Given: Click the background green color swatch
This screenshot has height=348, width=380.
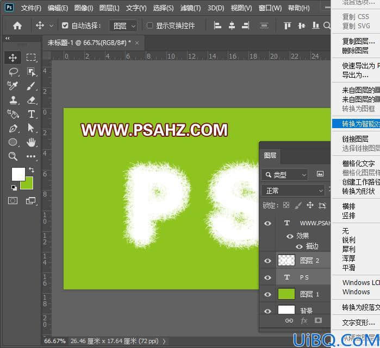Looking at the screenshot, I should click(28, 185).
